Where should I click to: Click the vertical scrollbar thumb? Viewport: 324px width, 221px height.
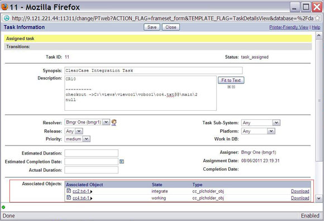pos(318,100)
